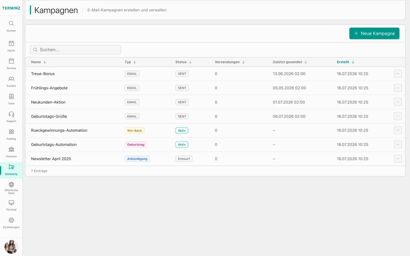This screenshot has width=410, height=256.
Task: Click SENT status of Treue-Bonus
Action: tap(182, 74)
